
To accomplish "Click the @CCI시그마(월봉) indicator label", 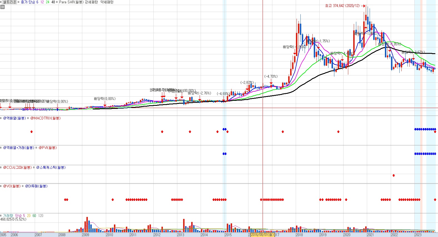I will tap(17, 167).
